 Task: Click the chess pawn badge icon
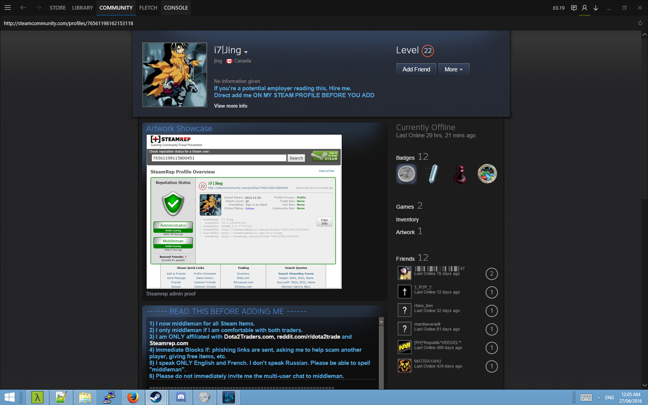click(460, 174)
